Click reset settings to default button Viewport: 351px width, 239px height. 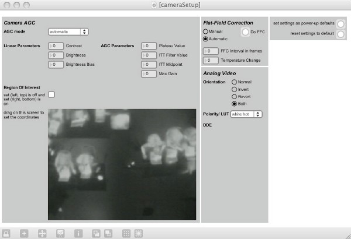pos(340,34)
